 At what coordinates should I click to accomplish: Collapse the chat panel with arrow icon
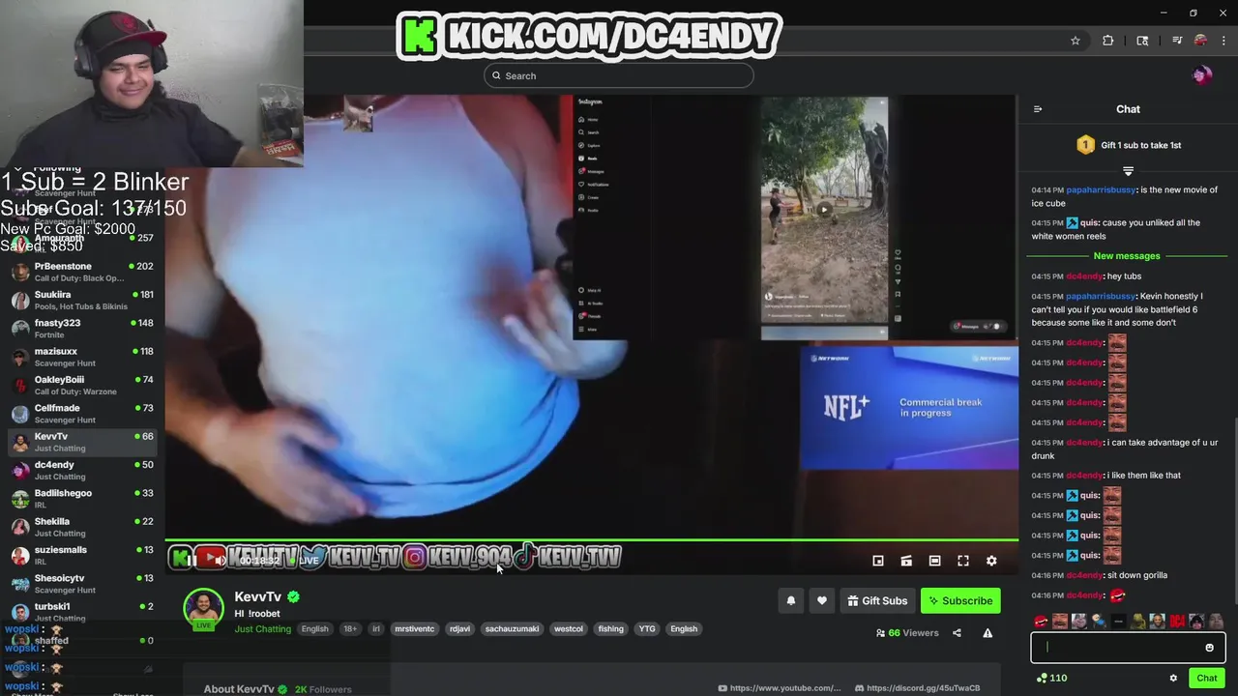1038,109
